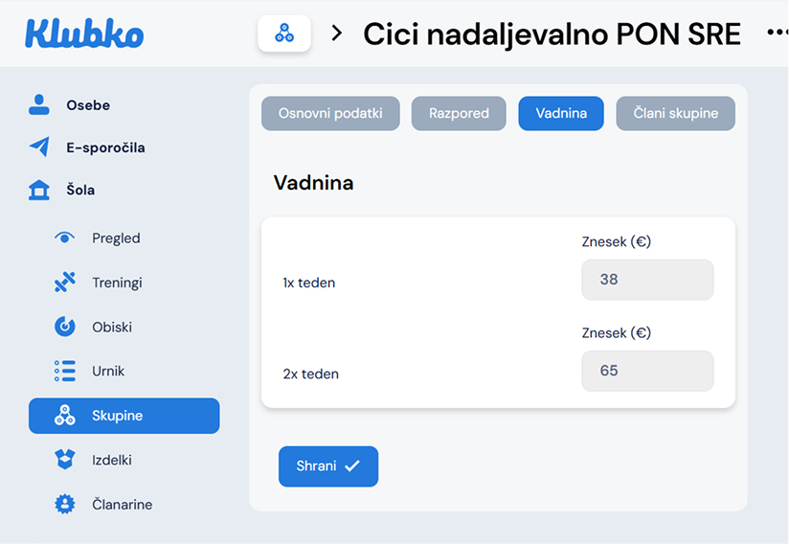The height and width of the screenshot is (544, 789).
Task: Click the Šola building icon
Action: [x=39, y=190]
